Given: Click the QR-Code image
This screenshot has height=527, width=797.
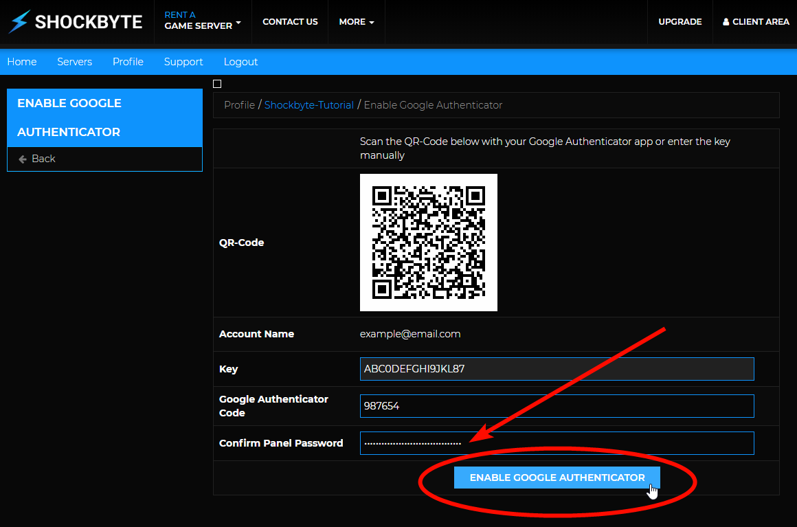Looking at the screenshot, I should [429, 243].
